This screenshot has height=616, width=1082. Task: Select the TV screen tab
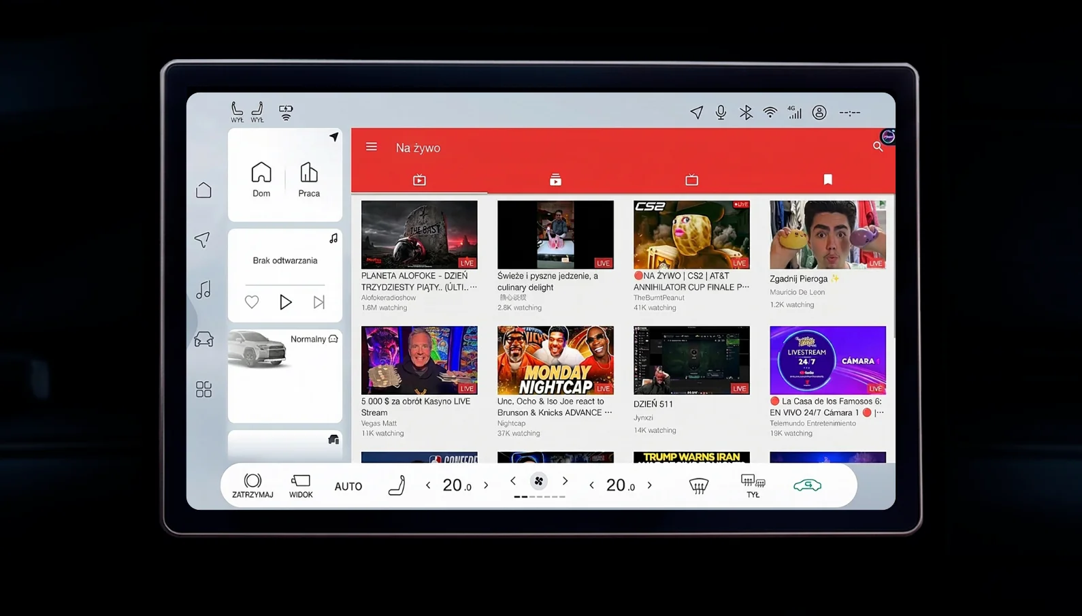click(x=691, y=180)
